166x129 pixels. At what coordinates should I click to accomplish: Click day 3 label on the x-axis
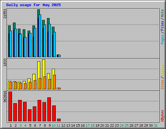[20, 125]
